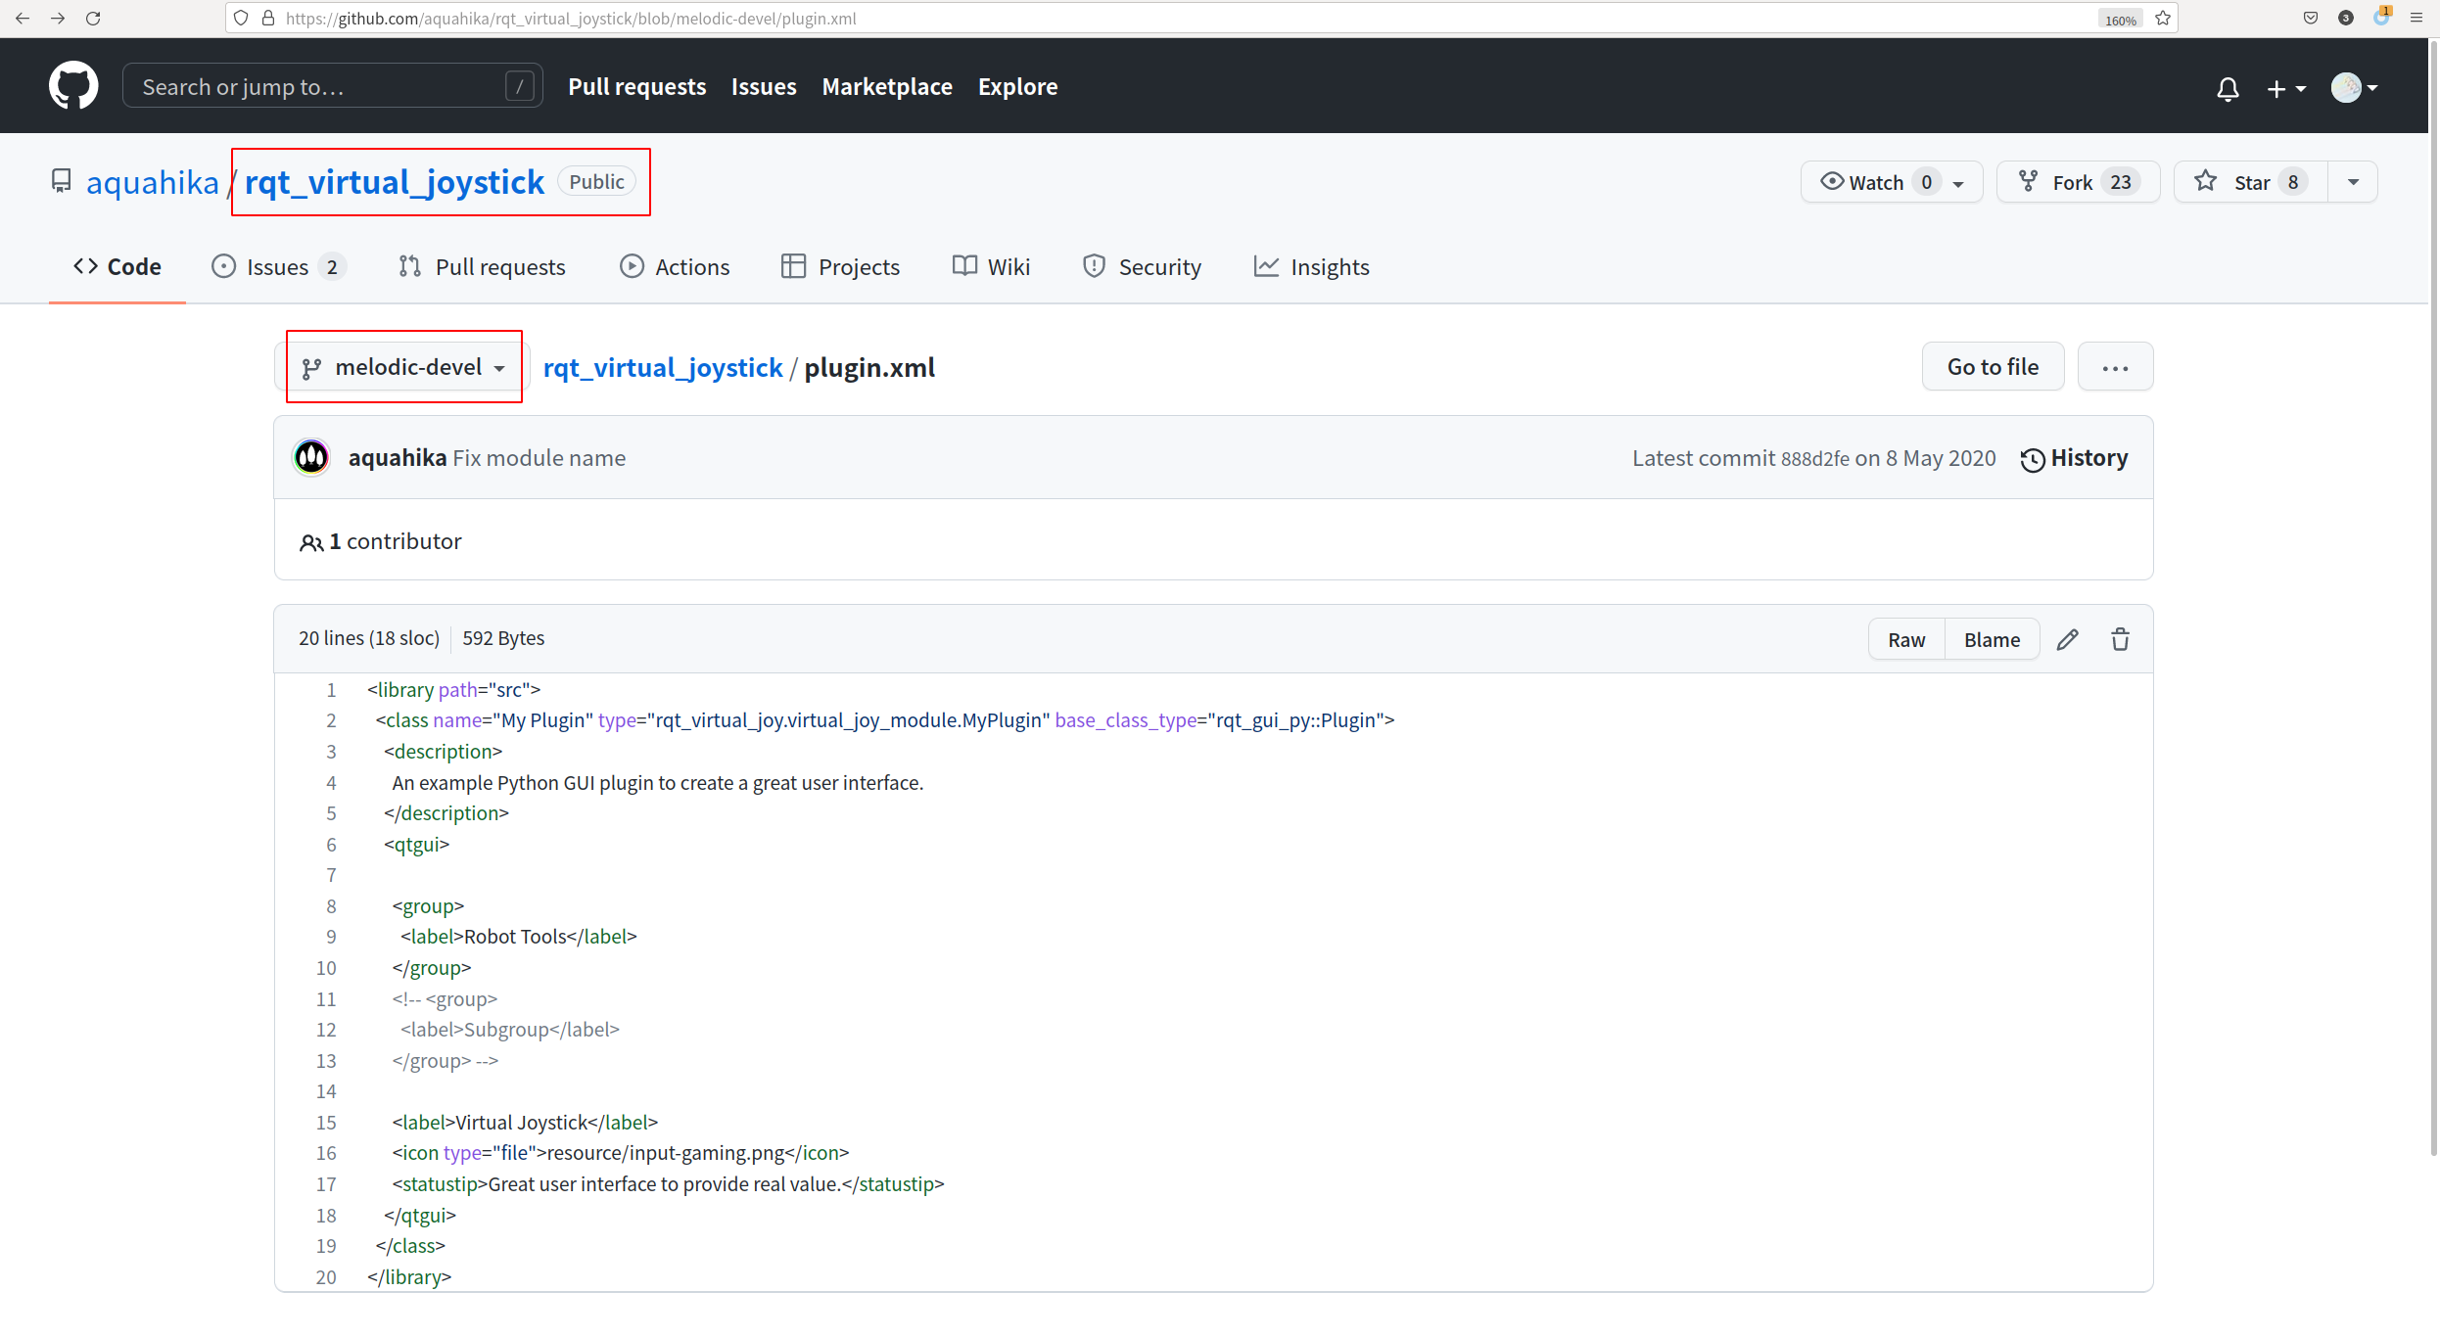2440x1338 pixels.
Task: Open the contributor avatar of aquahika
Action: click(311, 457)
